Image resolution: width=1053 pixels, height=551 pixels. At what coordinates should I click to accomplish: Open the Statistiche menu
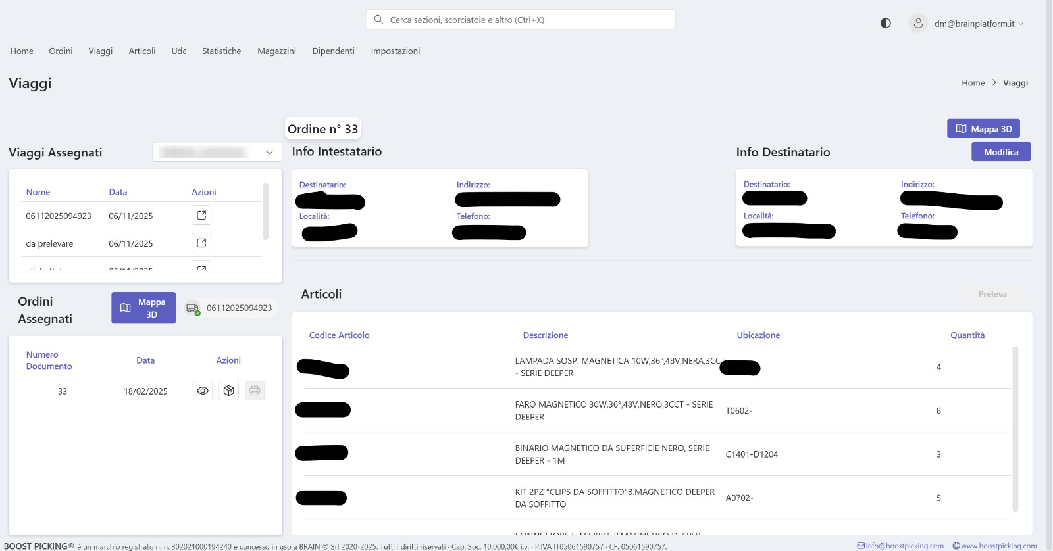pos(221,51)
